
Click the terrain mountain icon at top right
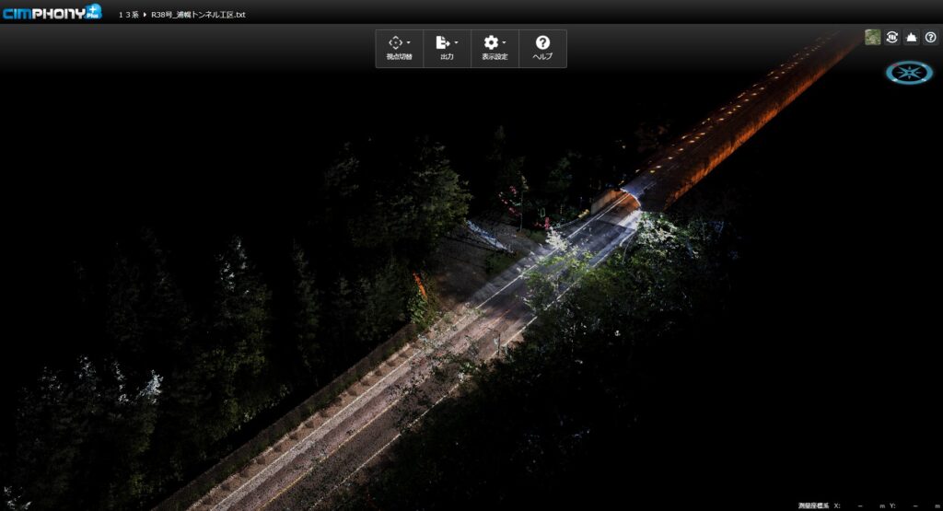pos(911,37)
